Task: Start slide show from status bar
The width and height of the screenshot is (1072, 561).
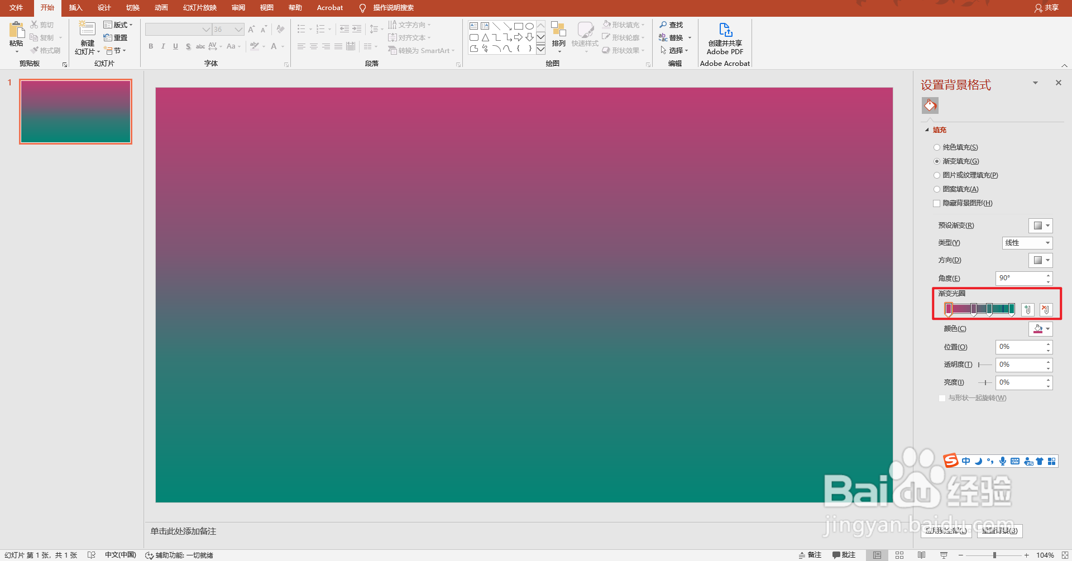Action: tap(944, 555)
